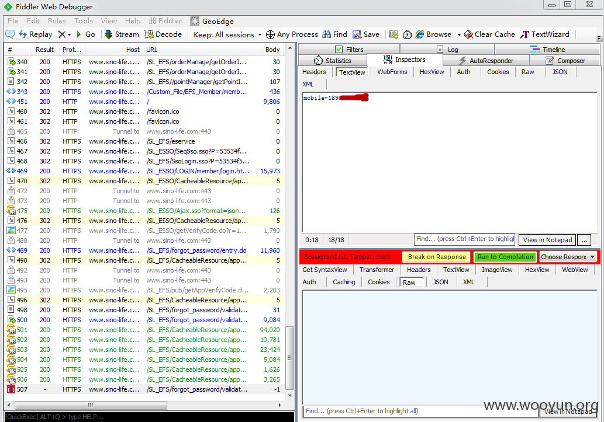
Task: Open the Composer tab
Action: pyautogui.click(x=565, y=60)
